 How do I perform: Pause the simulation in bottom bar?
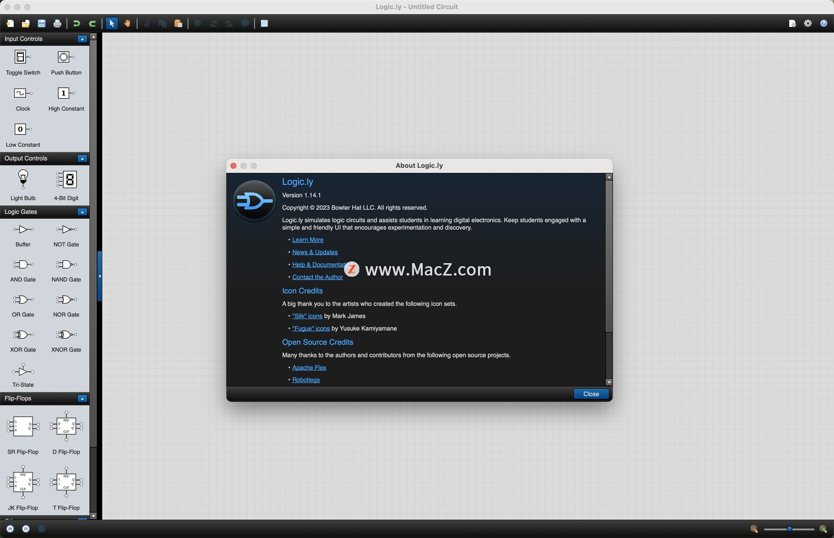pos(26,528)
